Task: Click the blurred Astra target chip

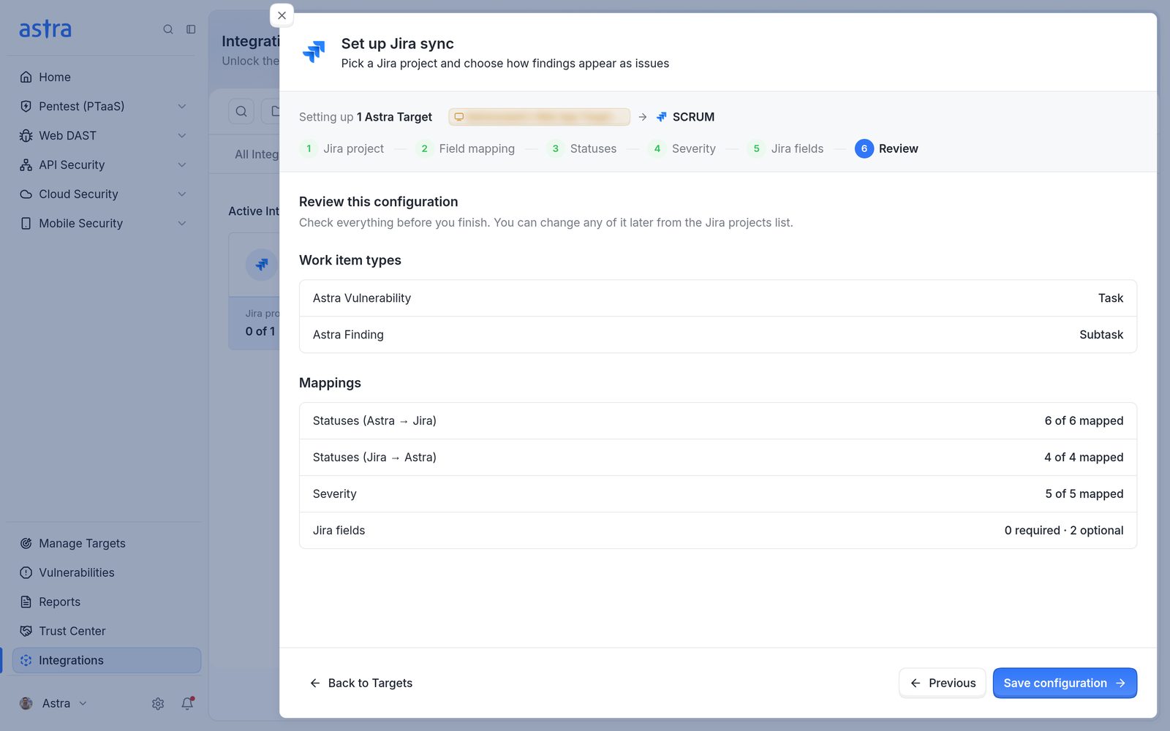Action: 539,117
